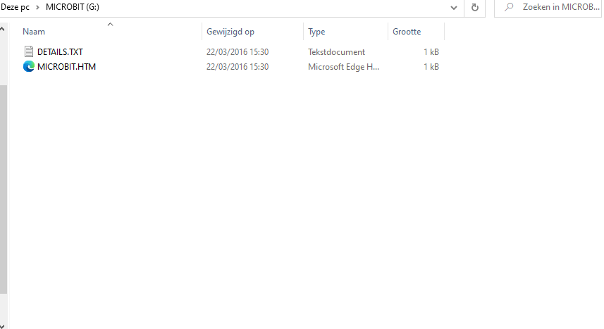Go to 'Deze pc' in the breadcrumb
This screenshot has height=329, width=604.
point(15,7)
